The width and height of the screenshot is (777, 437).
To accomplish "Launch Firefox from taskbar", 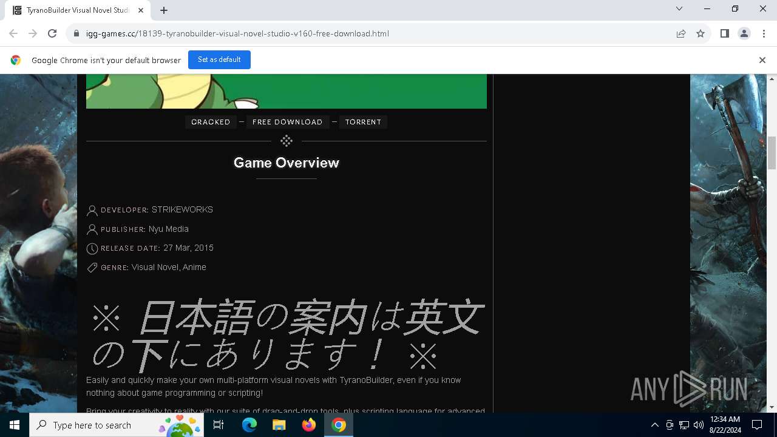I will 309,425.
